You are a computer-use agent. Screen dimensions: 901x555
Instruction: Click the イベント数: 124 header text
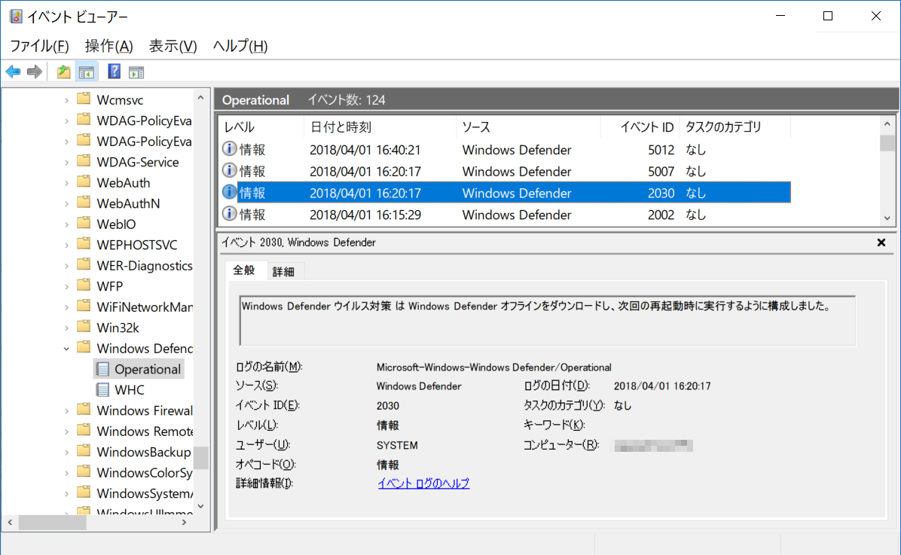[347, 100]
